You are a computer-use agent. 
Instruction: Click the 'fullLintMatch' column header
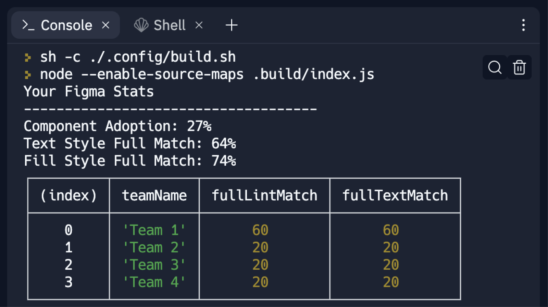[x=264, y=195]
